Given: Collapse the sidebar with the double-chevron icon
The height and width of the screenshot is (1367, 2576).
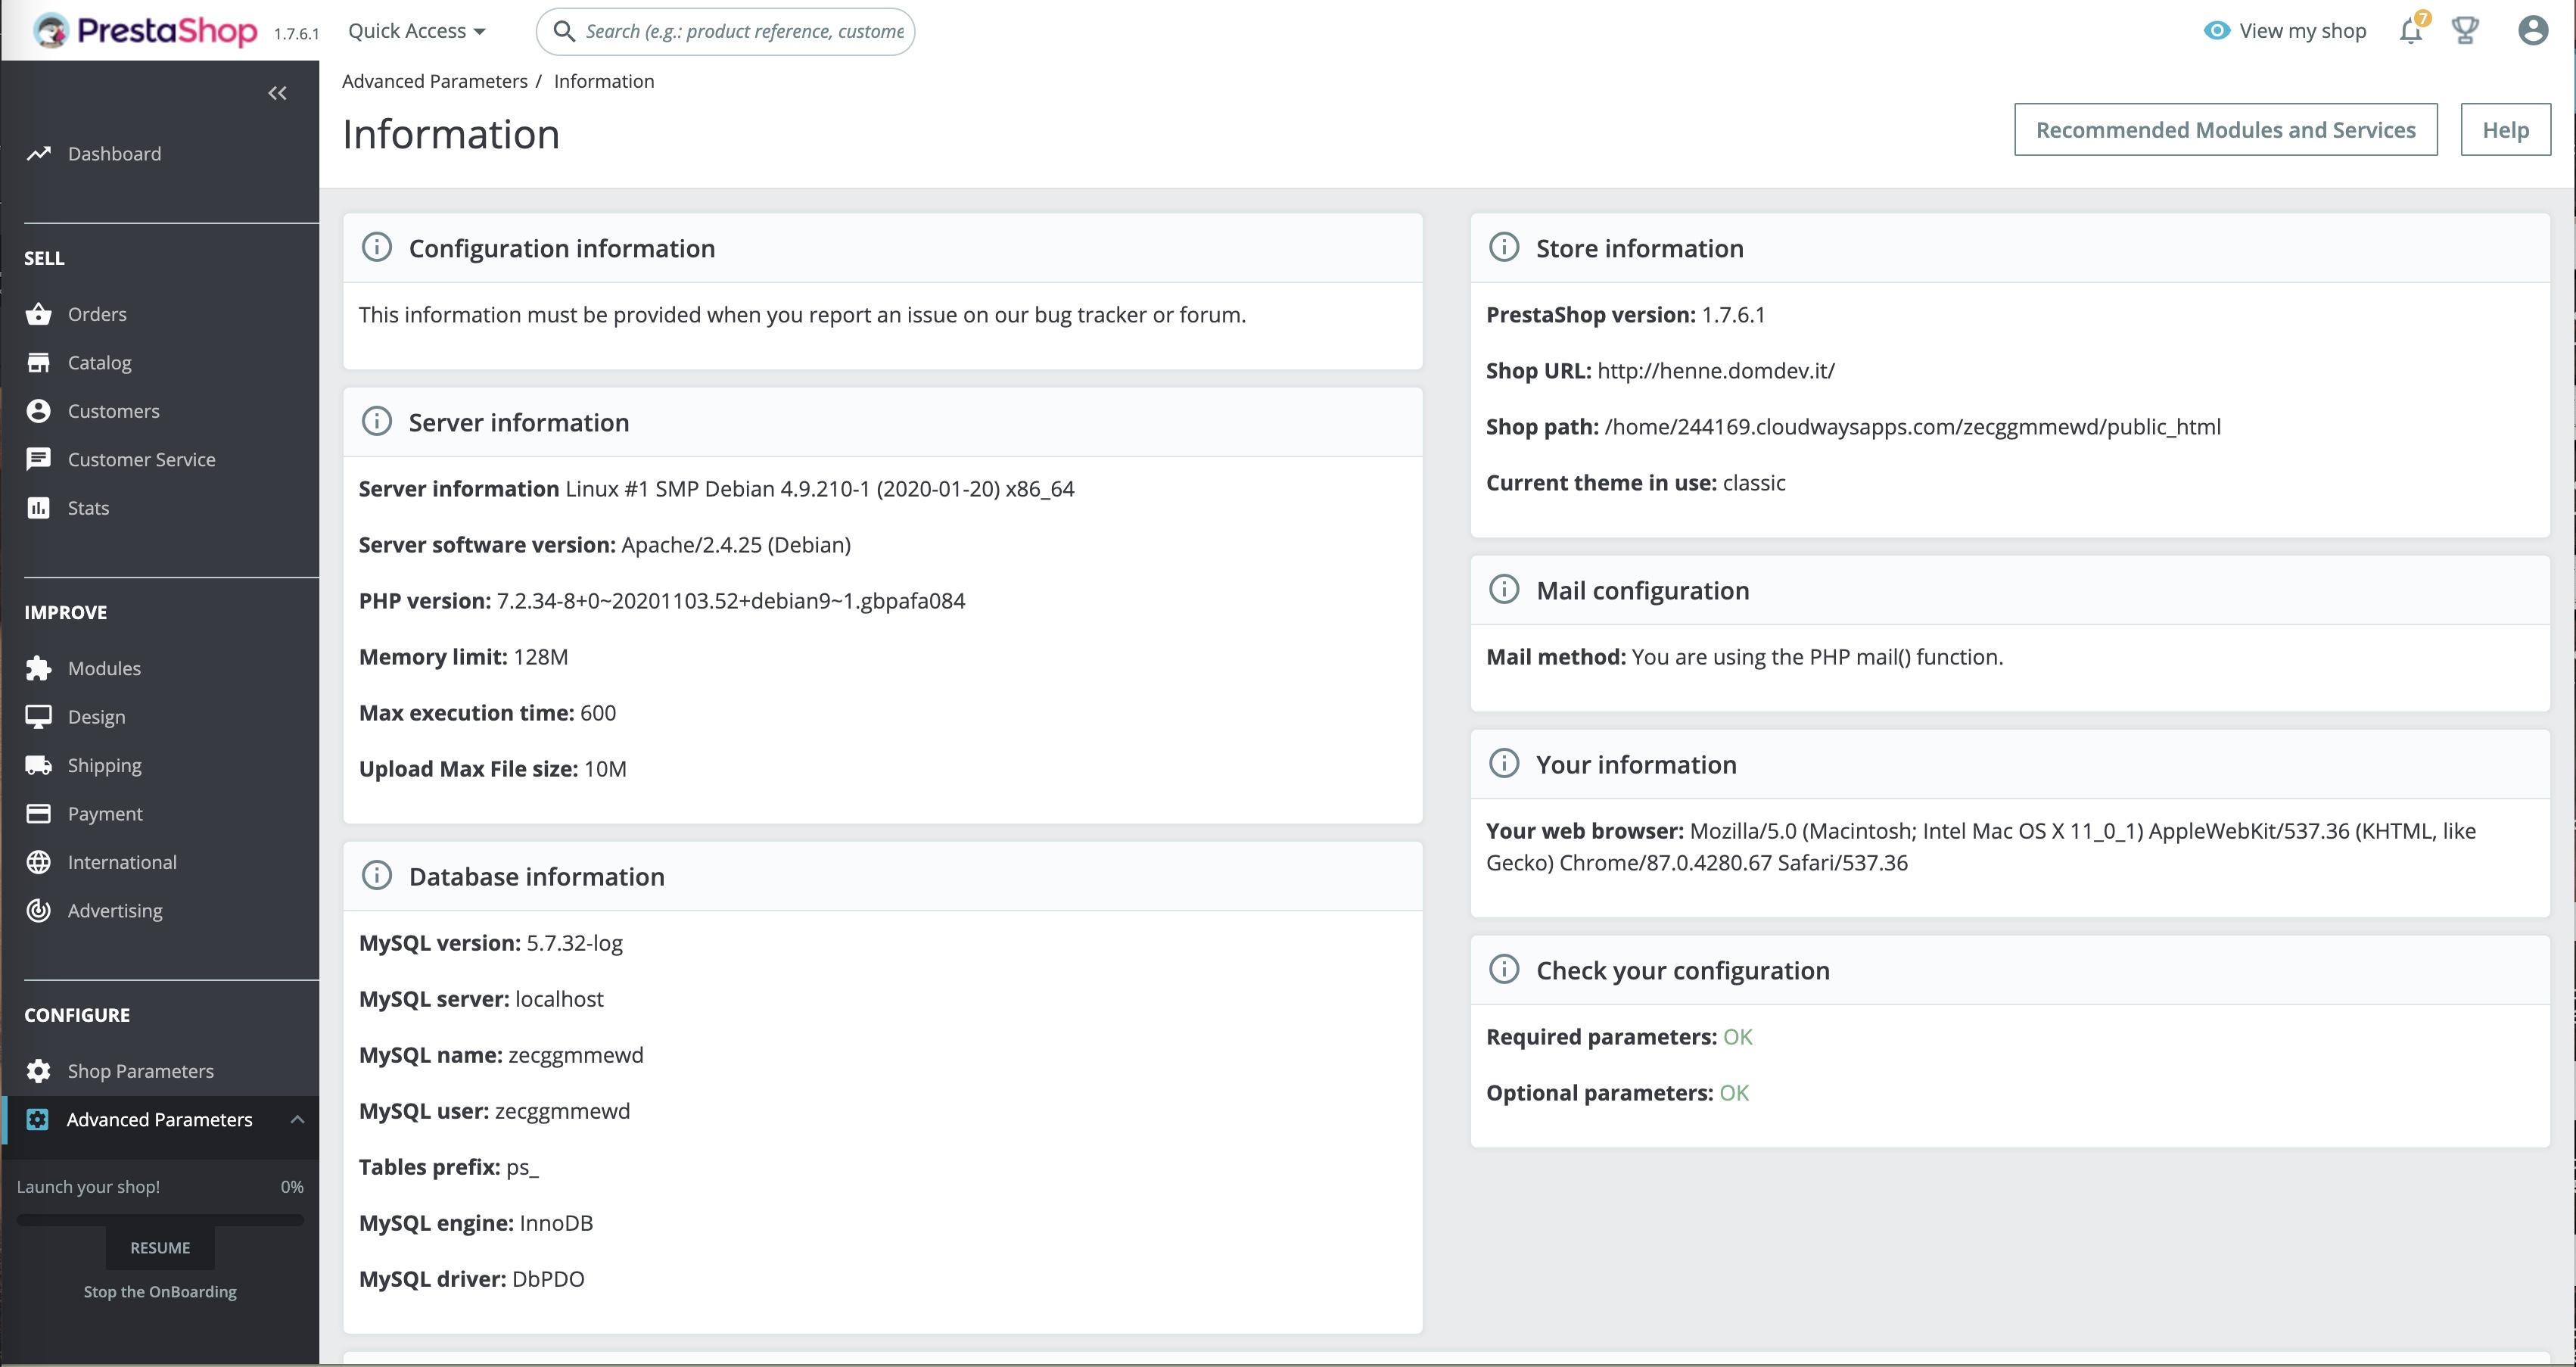Looking at the screenshot, I should 277,93.
